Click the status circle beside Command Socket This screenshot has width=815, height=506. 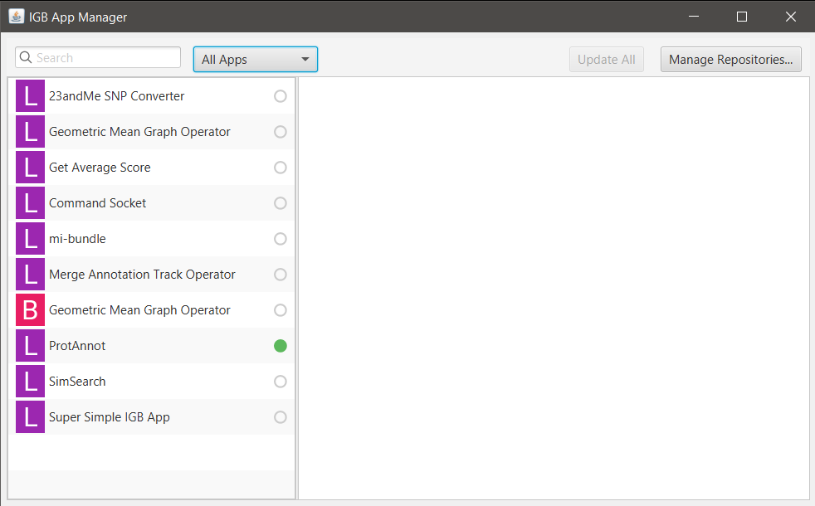point(281,203)
